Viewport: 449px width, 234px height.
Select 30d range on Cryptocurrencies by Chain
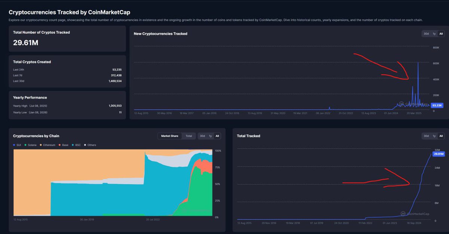(202, 136)
